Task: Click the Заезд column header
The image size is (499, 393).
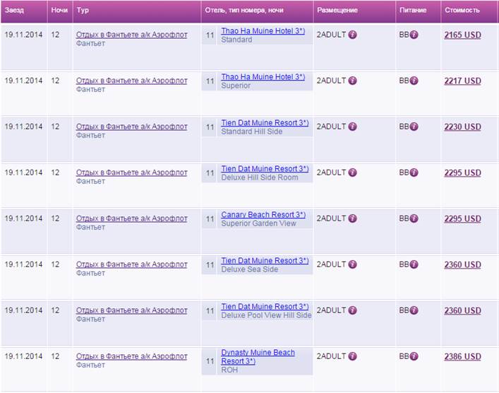Action: coord(14,11)
